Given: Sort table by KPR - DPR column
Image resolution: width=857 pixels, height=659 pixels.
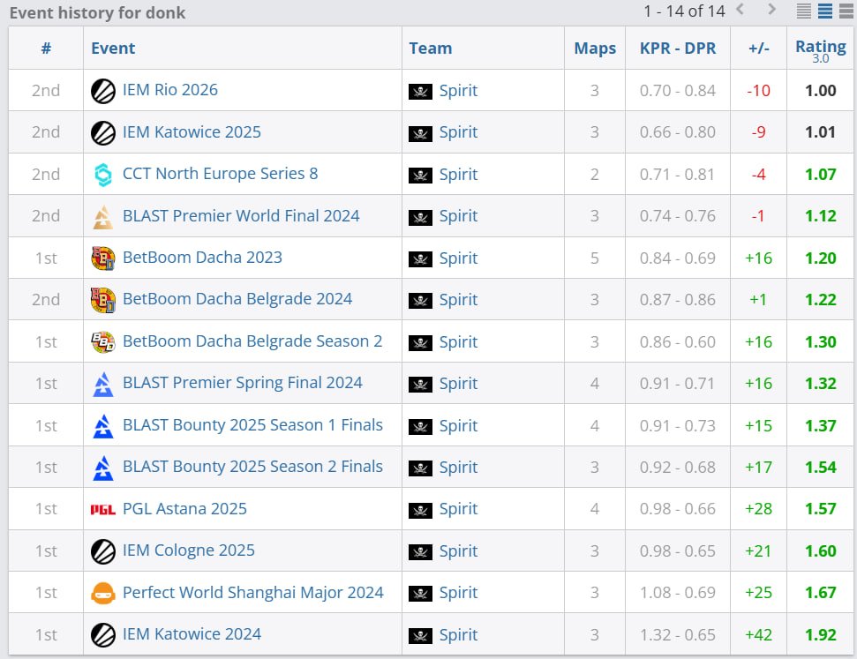Looking at the screenshot, I should point(678,49).
